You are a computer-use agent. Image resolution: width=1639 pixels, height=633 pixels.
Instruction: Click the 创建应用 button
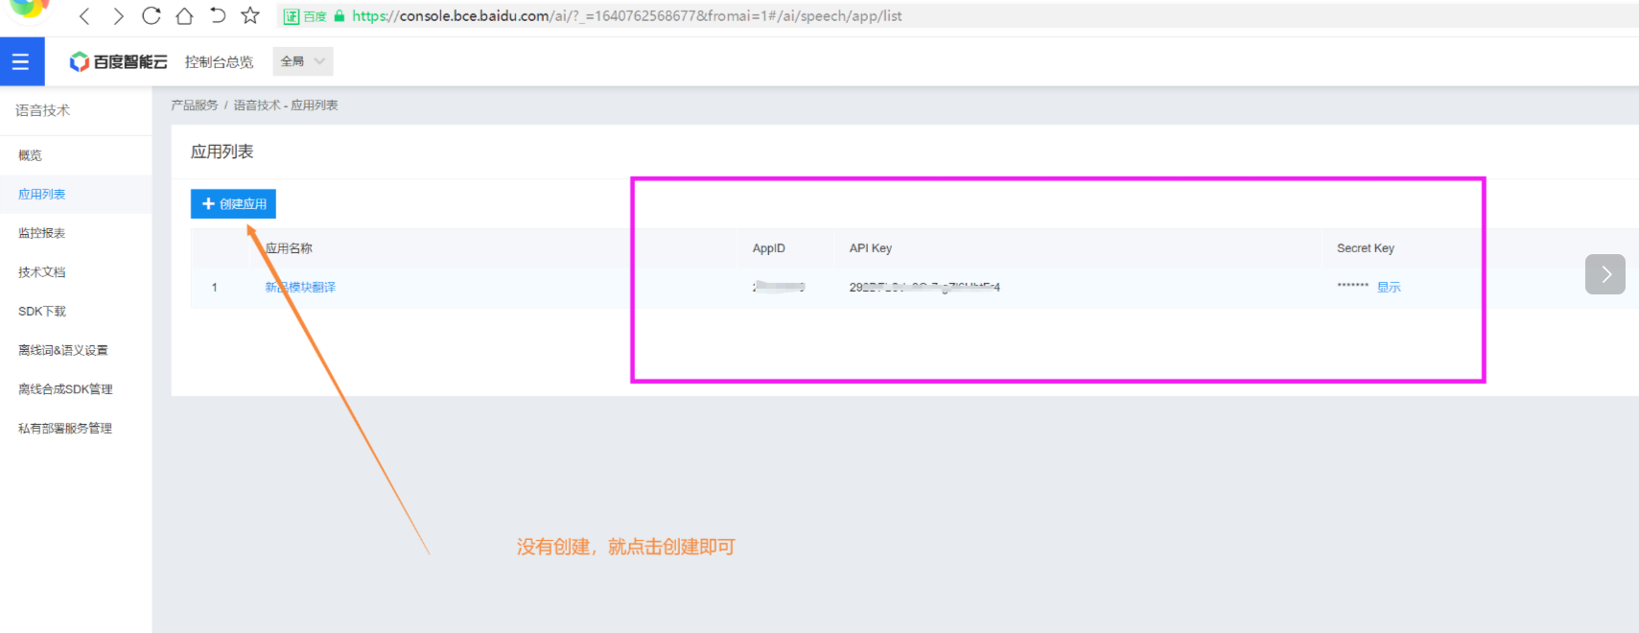point(233,204)
